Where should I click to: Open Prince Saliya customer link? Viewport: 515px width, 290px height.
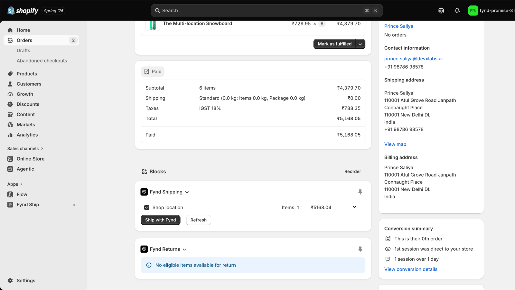coord(399,26)
